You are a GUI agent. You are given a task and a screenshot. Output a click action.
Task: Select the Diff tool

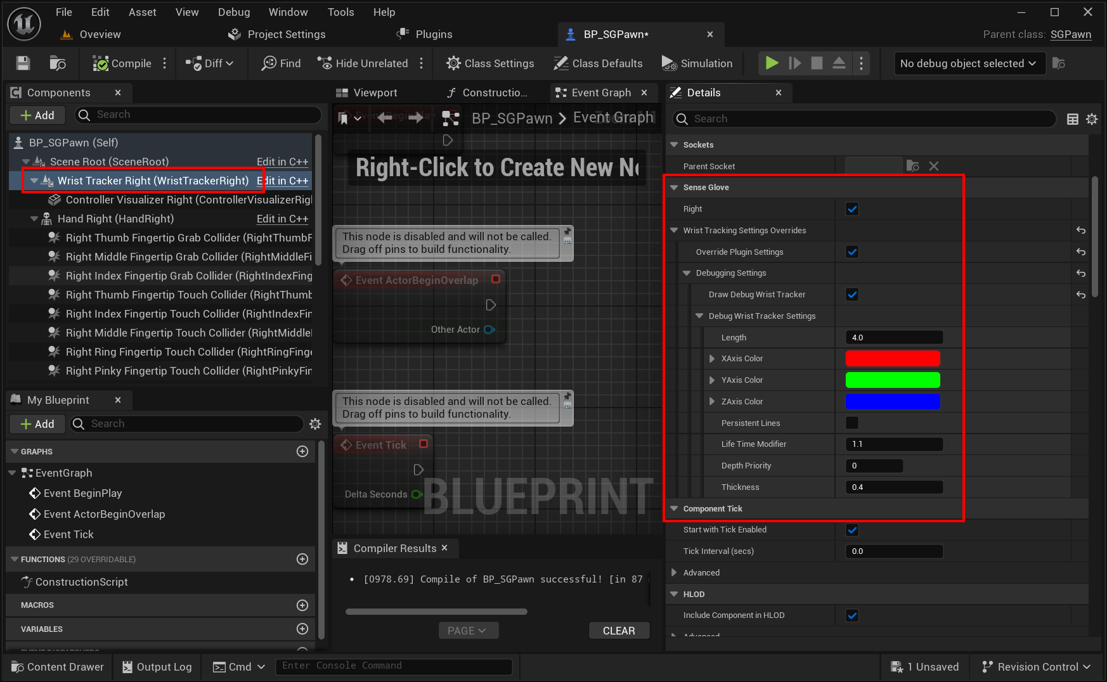coord(210,63)
